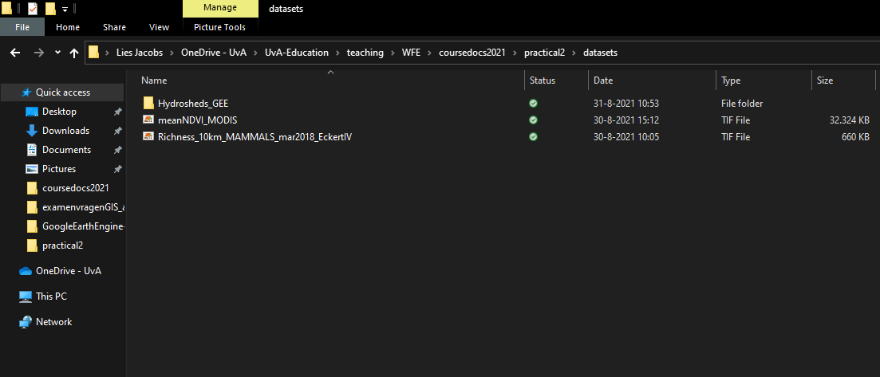This screenshot has height=377, width=880.
Task: Open Downloads in navigation pane
Action: (x=65, y=131)
